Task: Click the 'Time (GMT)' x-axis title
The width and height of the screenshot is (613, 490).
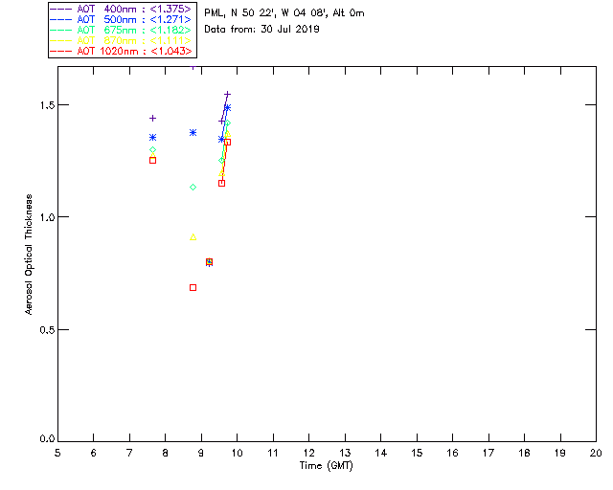Action: point(326,466)
